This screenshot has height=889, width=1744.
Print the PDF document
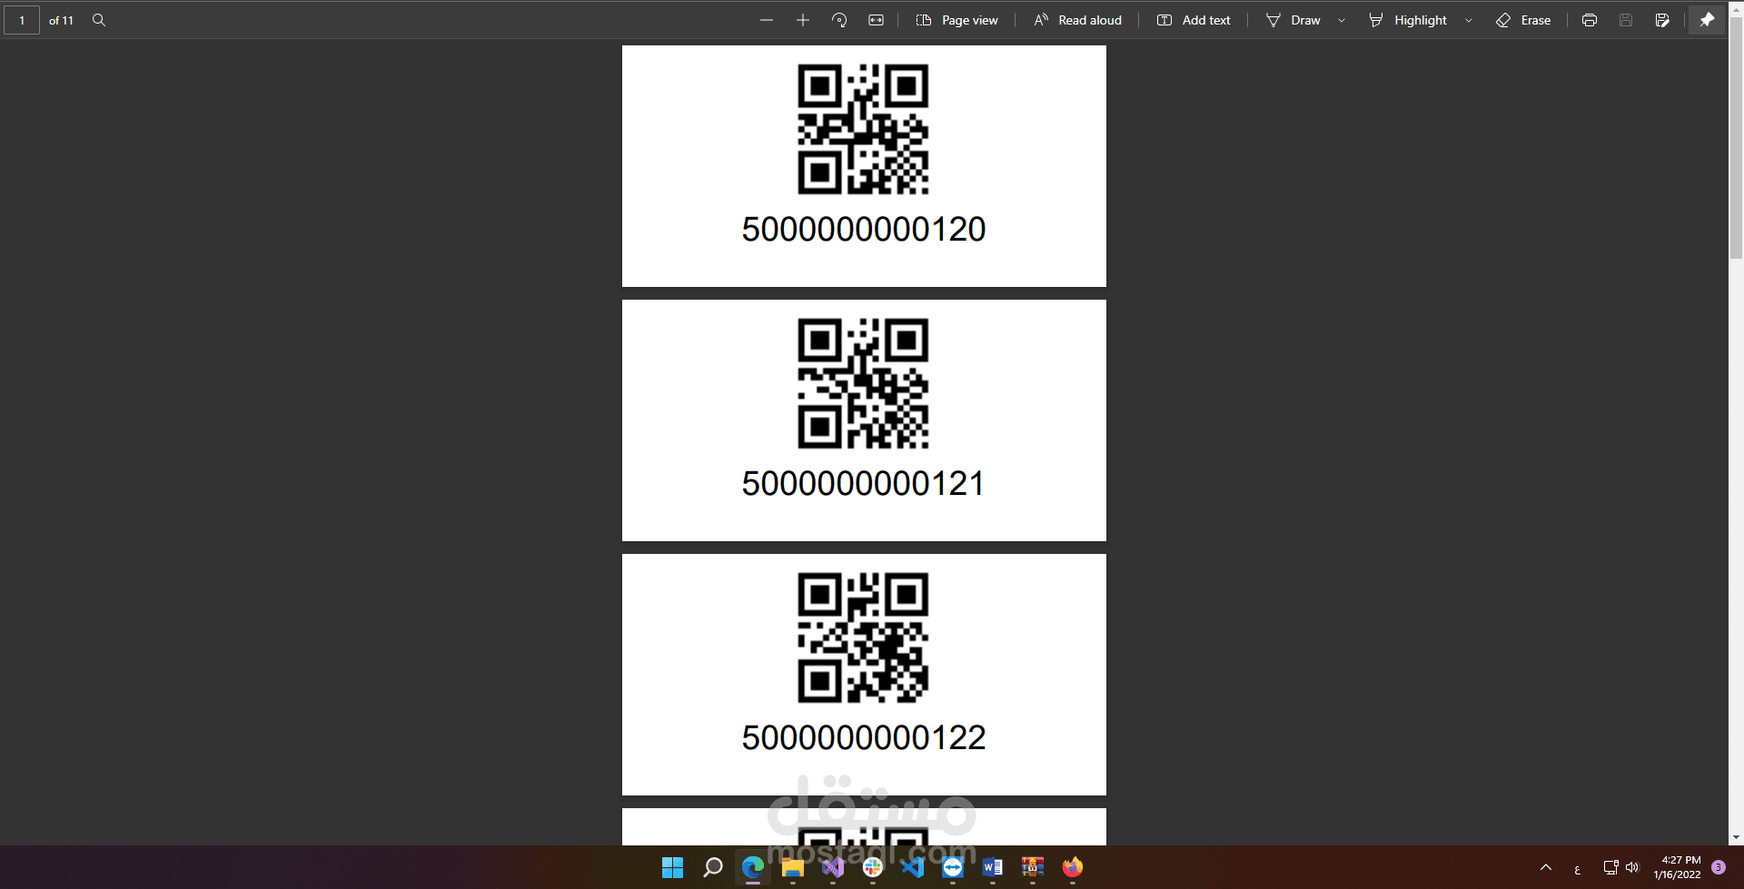pos(1590,20)
